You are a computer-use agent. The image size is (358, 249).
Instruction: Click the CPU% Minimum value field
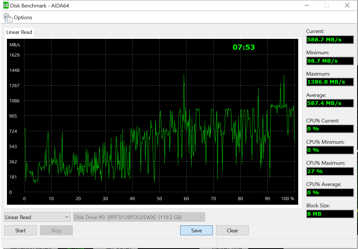click(x=330, y=150)
